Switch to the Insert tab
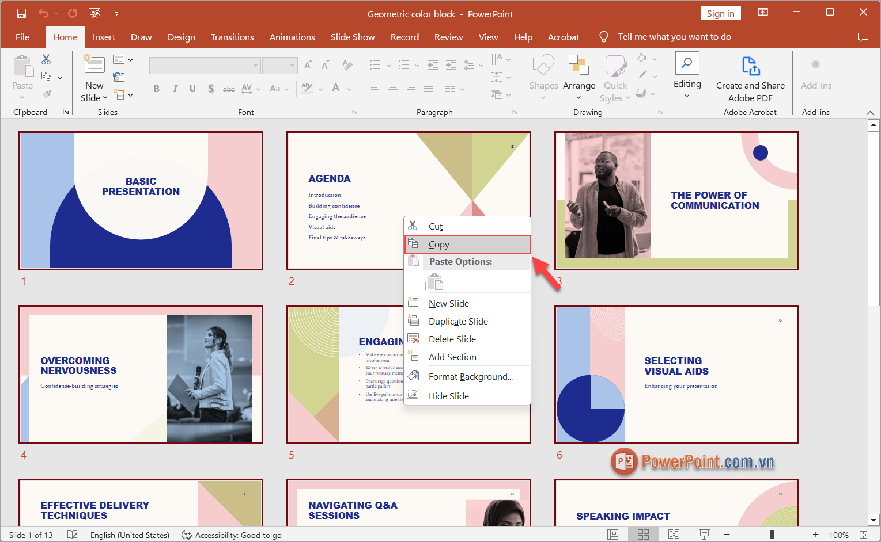The width and height of the screenshot is (881, 542). [x=104, y=37]
